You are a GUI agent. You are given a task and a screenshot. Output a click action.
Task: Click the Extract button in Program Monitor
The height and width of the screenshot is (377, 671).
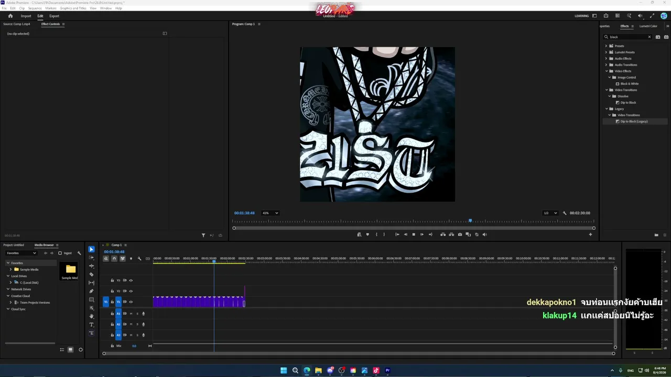pyautogui.click(x=451, y=235)
